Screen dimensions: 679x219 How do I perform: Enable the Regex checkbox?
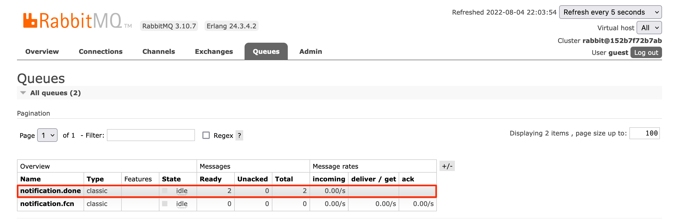point(206,135)
